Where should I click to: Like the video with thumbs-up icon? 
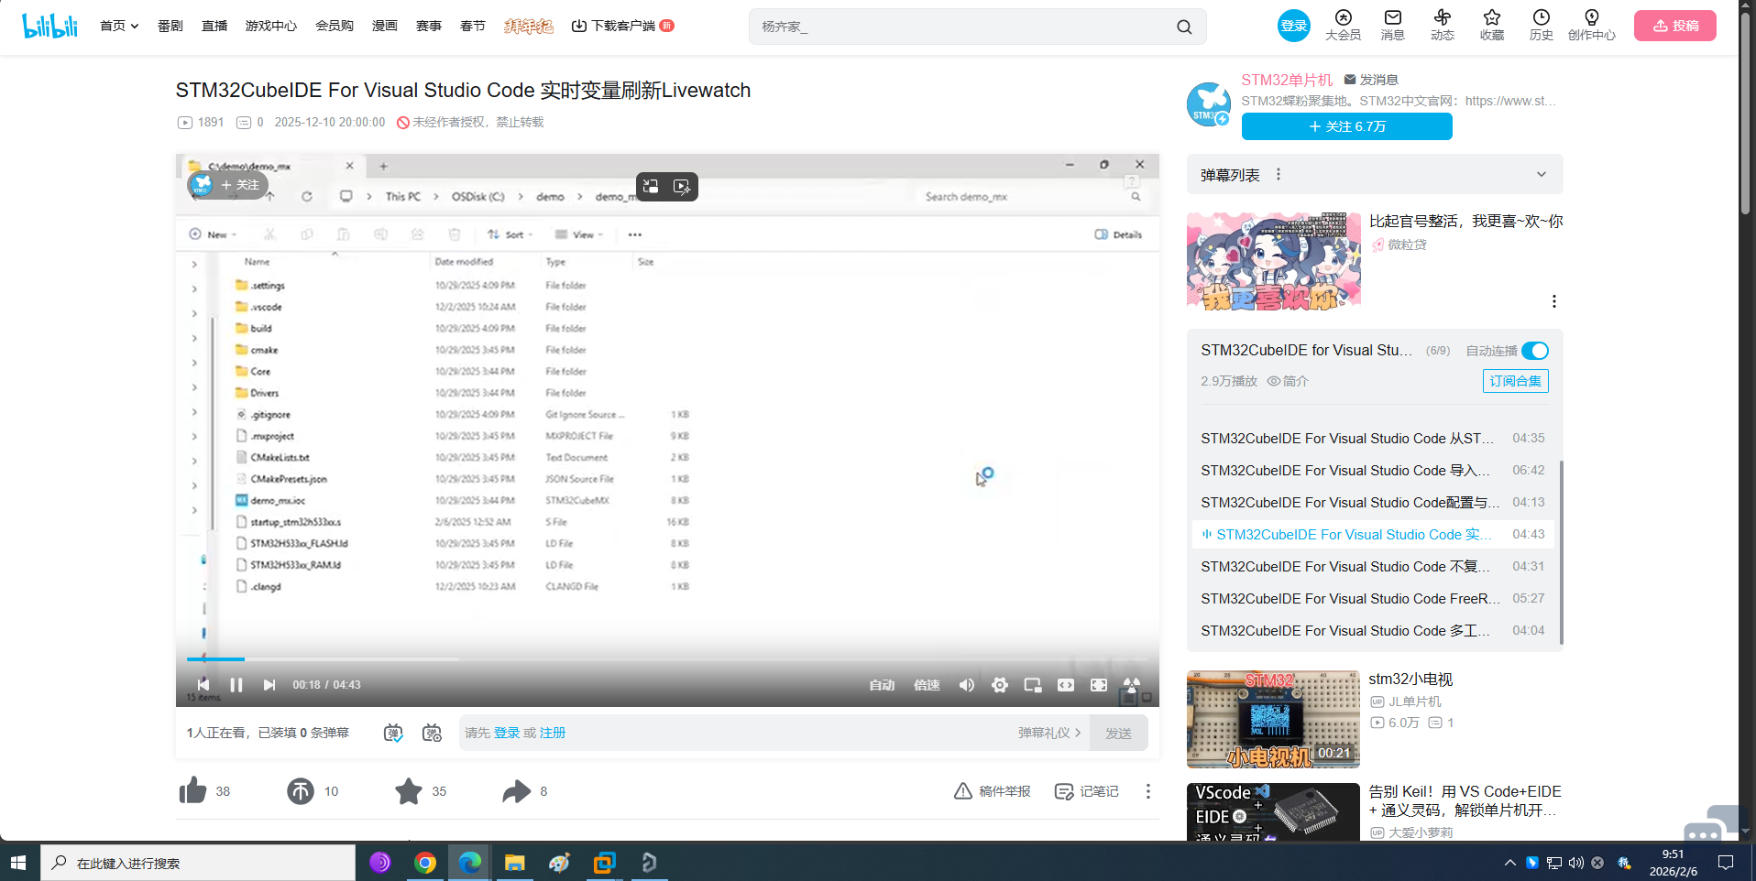pos(192,790)
